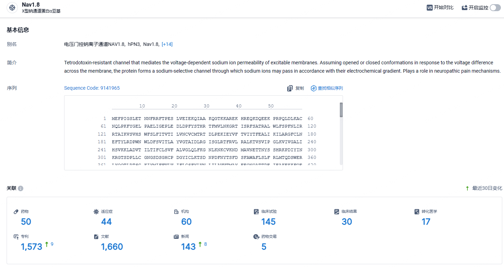The image size is (504, 267).
Task: Expand the +14 more aliases
Action: tap(167, 44)
